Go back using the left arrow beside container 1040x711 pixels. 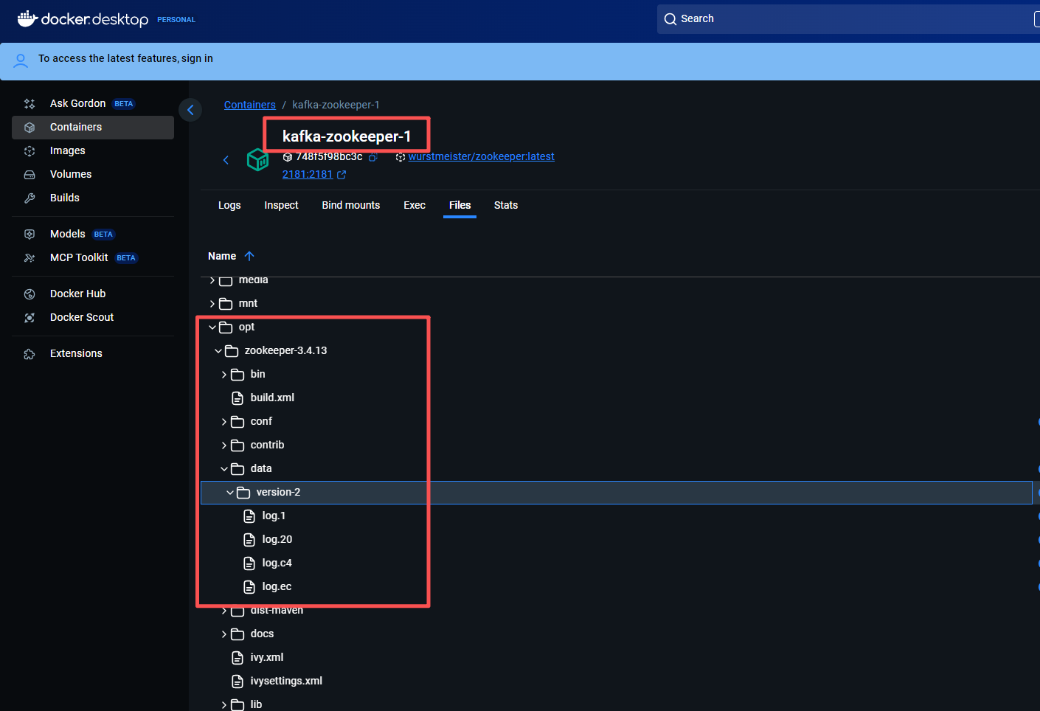coord(226,160)
